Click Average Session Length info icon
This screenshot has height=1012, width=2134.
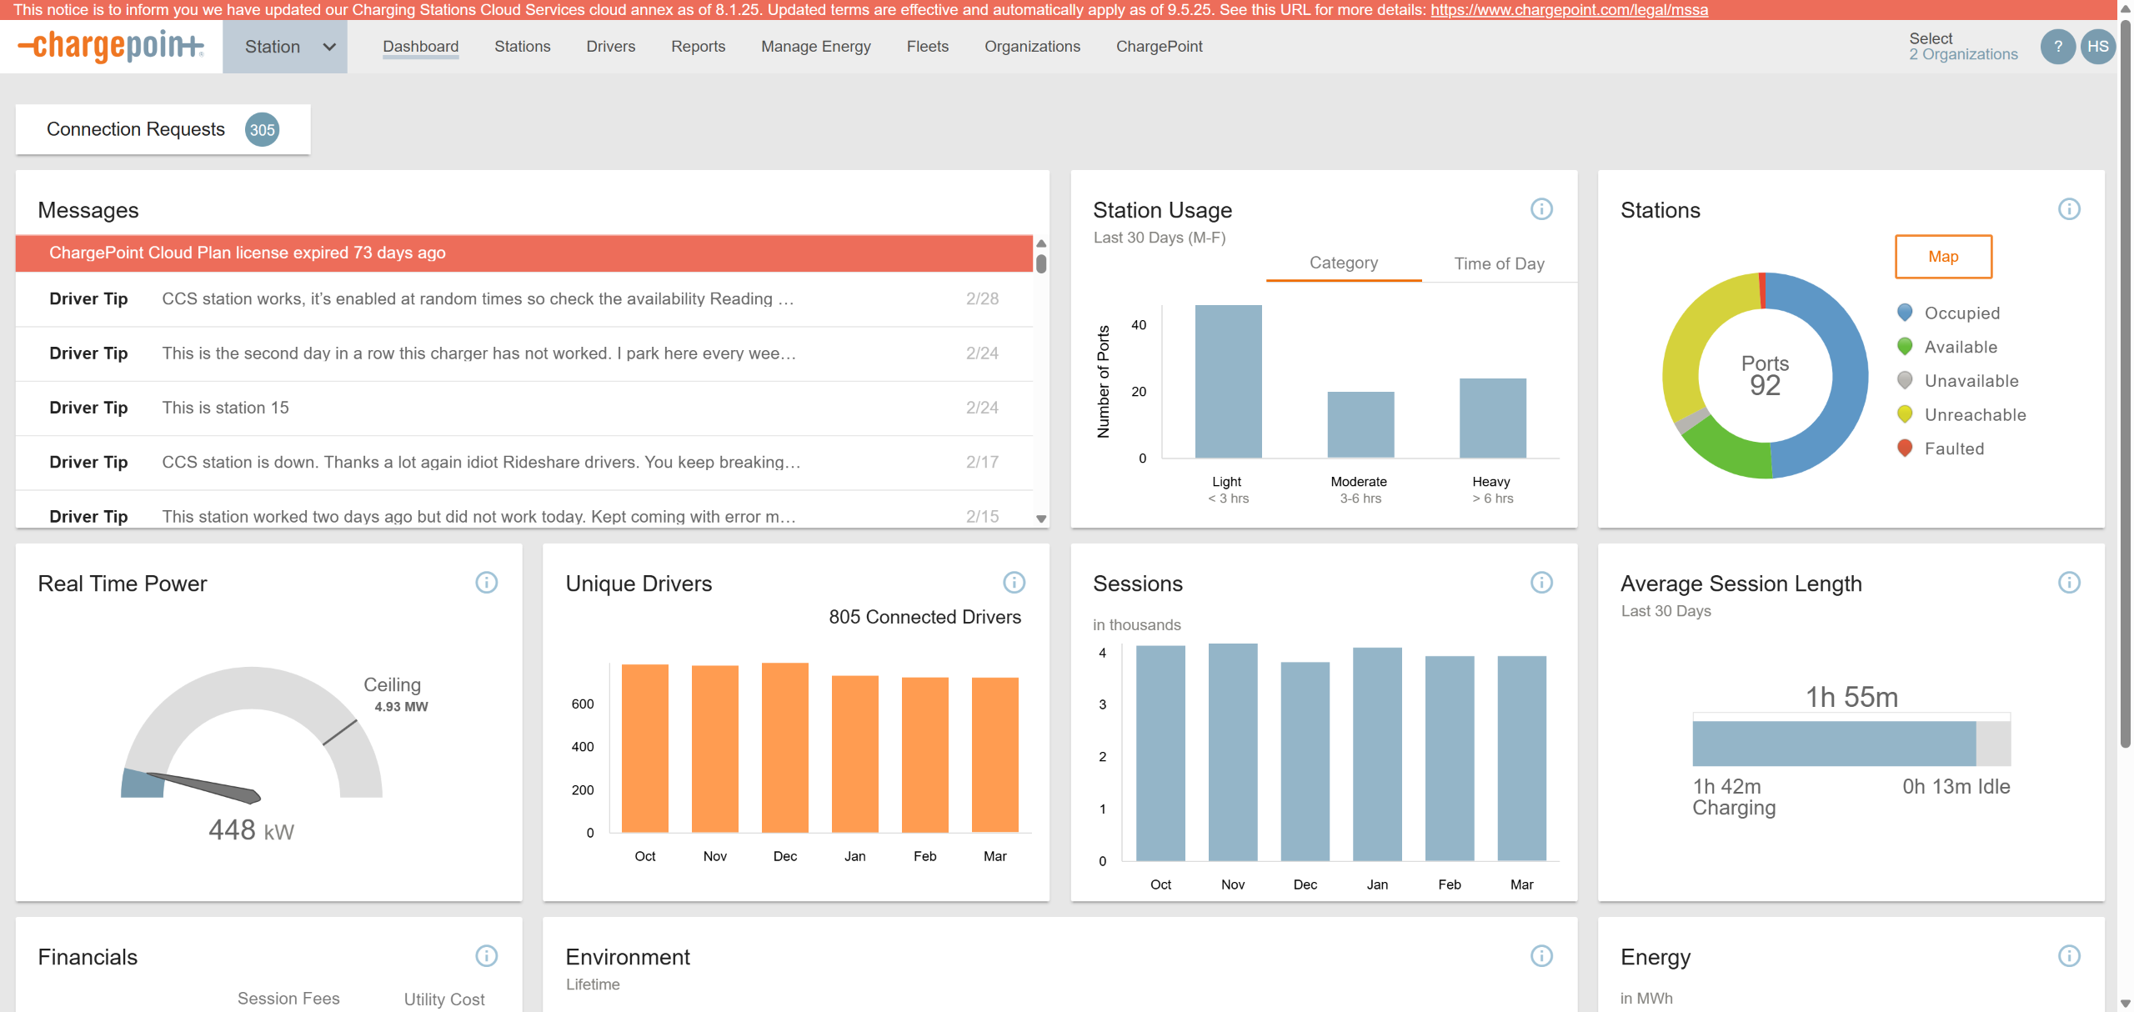(x=2069, y=583)
